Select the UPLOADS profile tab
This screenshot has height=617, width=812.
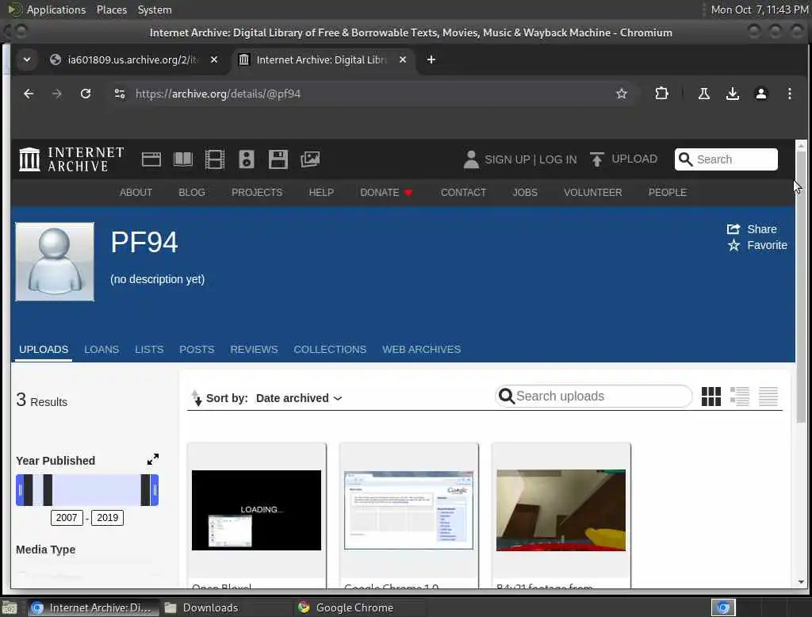tap(44, 349)
